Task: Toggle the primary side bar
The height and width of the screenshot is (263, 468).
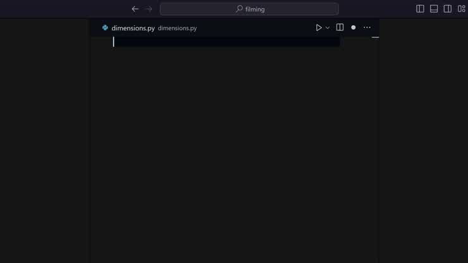Action: pos(420,9)
